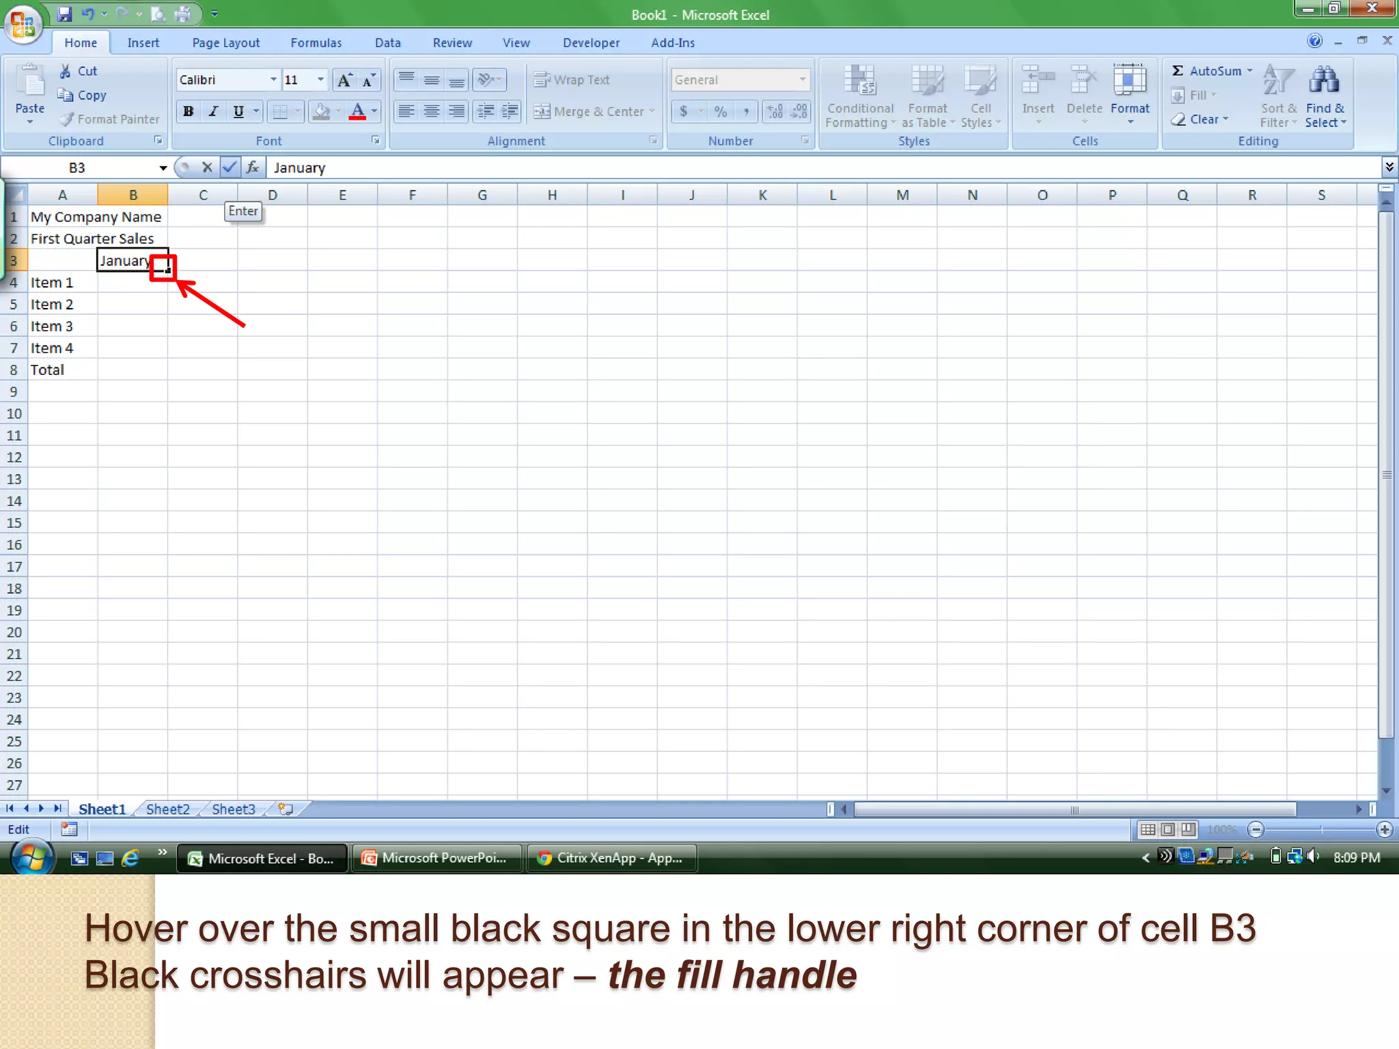
Task: Click the Clear button
Action: point(1200,120)
